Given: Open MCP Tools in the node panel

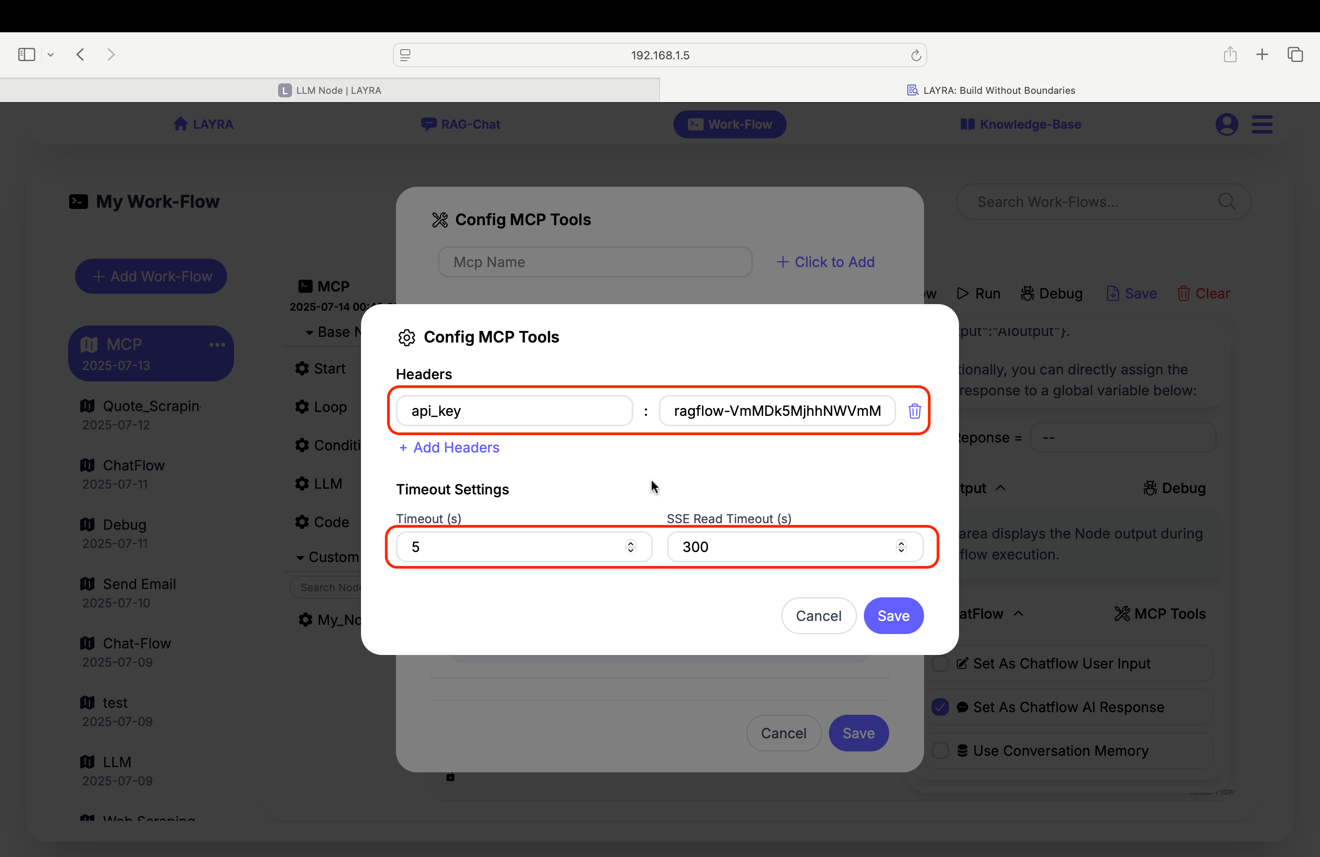Looking at the screenshot, I should [x=1160, y=614].
